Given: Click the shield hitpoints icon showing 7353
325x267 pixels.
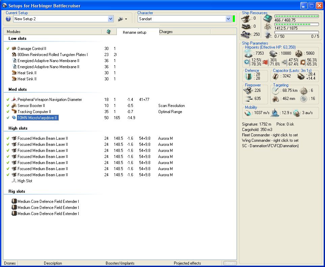Looking at the screenshot, I should point(248,53).
